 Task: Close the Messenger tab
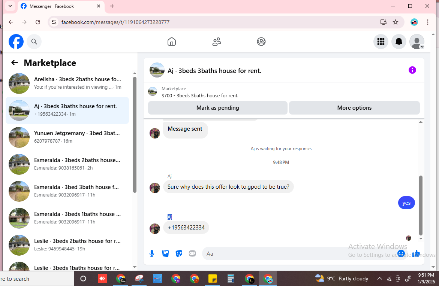tap(99, 6)
